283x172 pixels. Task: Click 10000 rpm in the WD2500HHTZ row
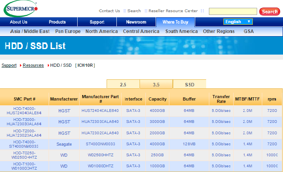pos(272,155)
